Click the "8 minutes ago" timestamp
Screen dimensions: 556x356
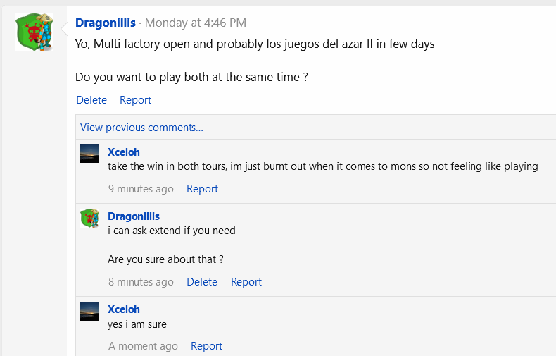(x=141, y=282)
